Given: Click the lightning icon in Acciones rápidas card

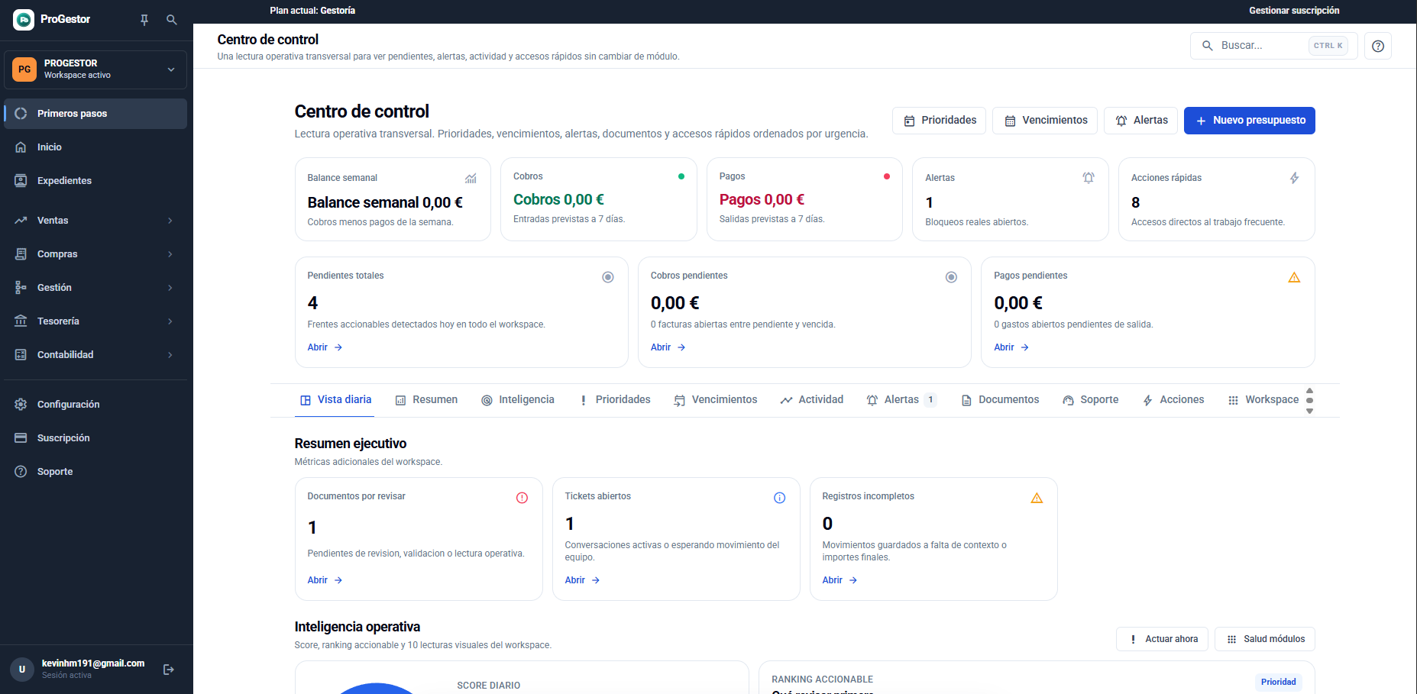Looking at the screenshot, I should click(1295, 178).
